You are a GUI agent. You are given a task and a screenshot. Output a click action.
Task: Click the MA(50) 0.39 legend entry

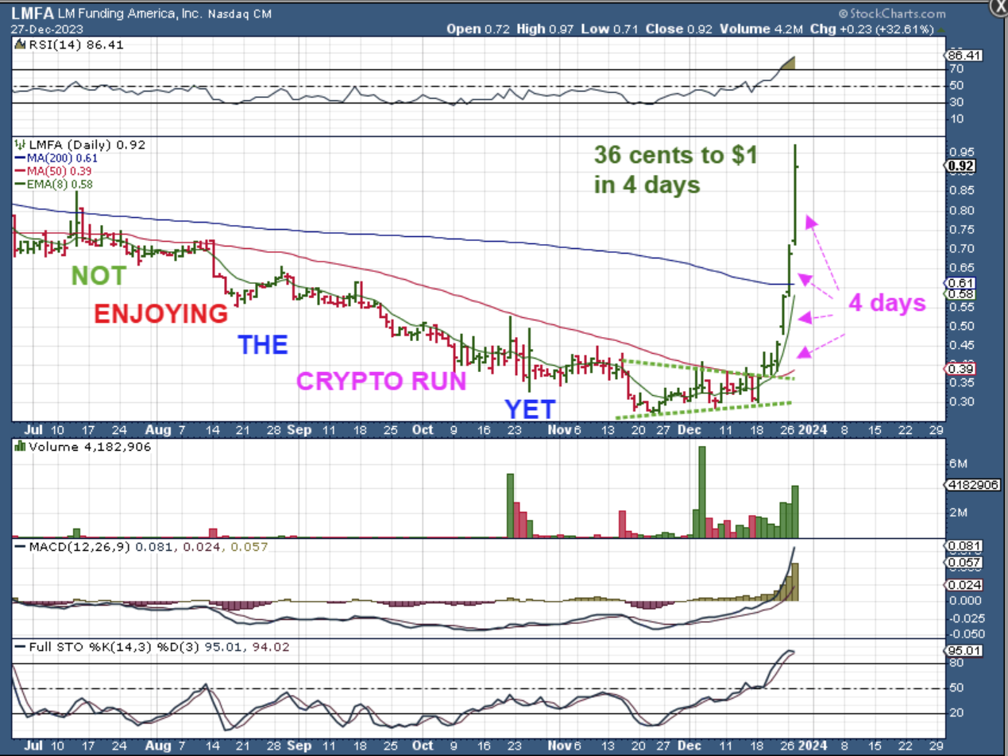coord(53,171)
